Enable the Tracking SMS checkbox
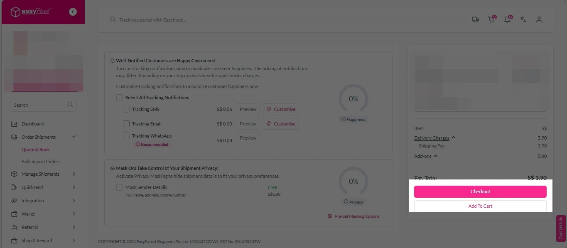This screenshot has height=248, width=567. (x=126, y=109)
